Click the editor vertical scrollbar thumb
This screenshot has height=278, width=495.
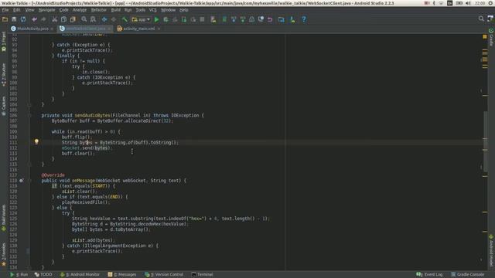[x=486, y=142]
